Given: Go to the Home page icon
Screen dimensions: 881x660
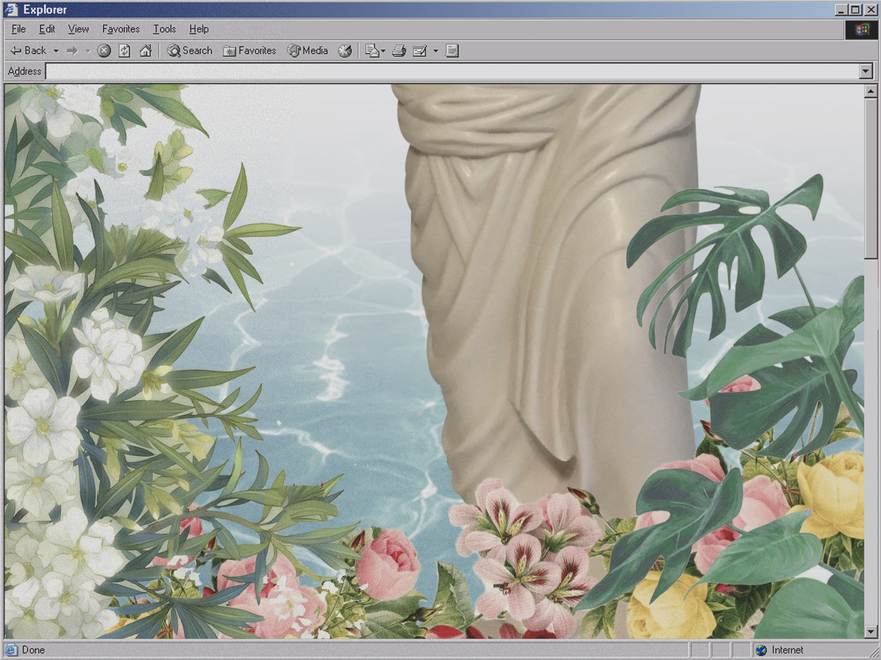Looking at the screenshot, I should pyautogui.click(x=146, y=51).
